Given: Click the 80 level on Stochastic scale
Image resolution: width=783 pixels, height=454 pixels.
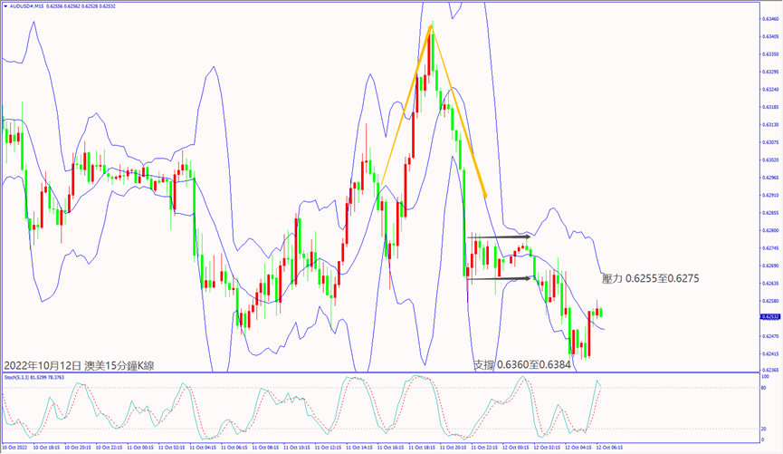Looking at the screenshot, I should (765, 388).
